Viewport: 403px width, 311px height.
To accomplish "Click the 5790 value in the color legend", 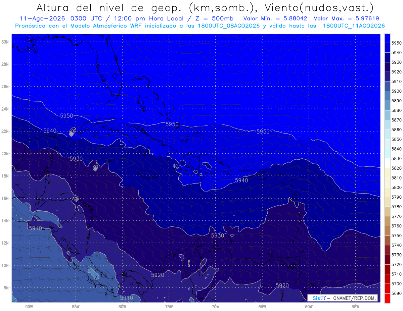I will tap(397, 197).
